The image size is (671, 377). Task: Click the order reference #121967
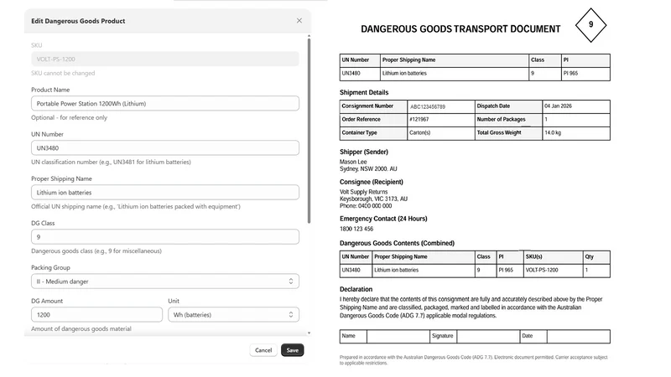tap(419, 119)
